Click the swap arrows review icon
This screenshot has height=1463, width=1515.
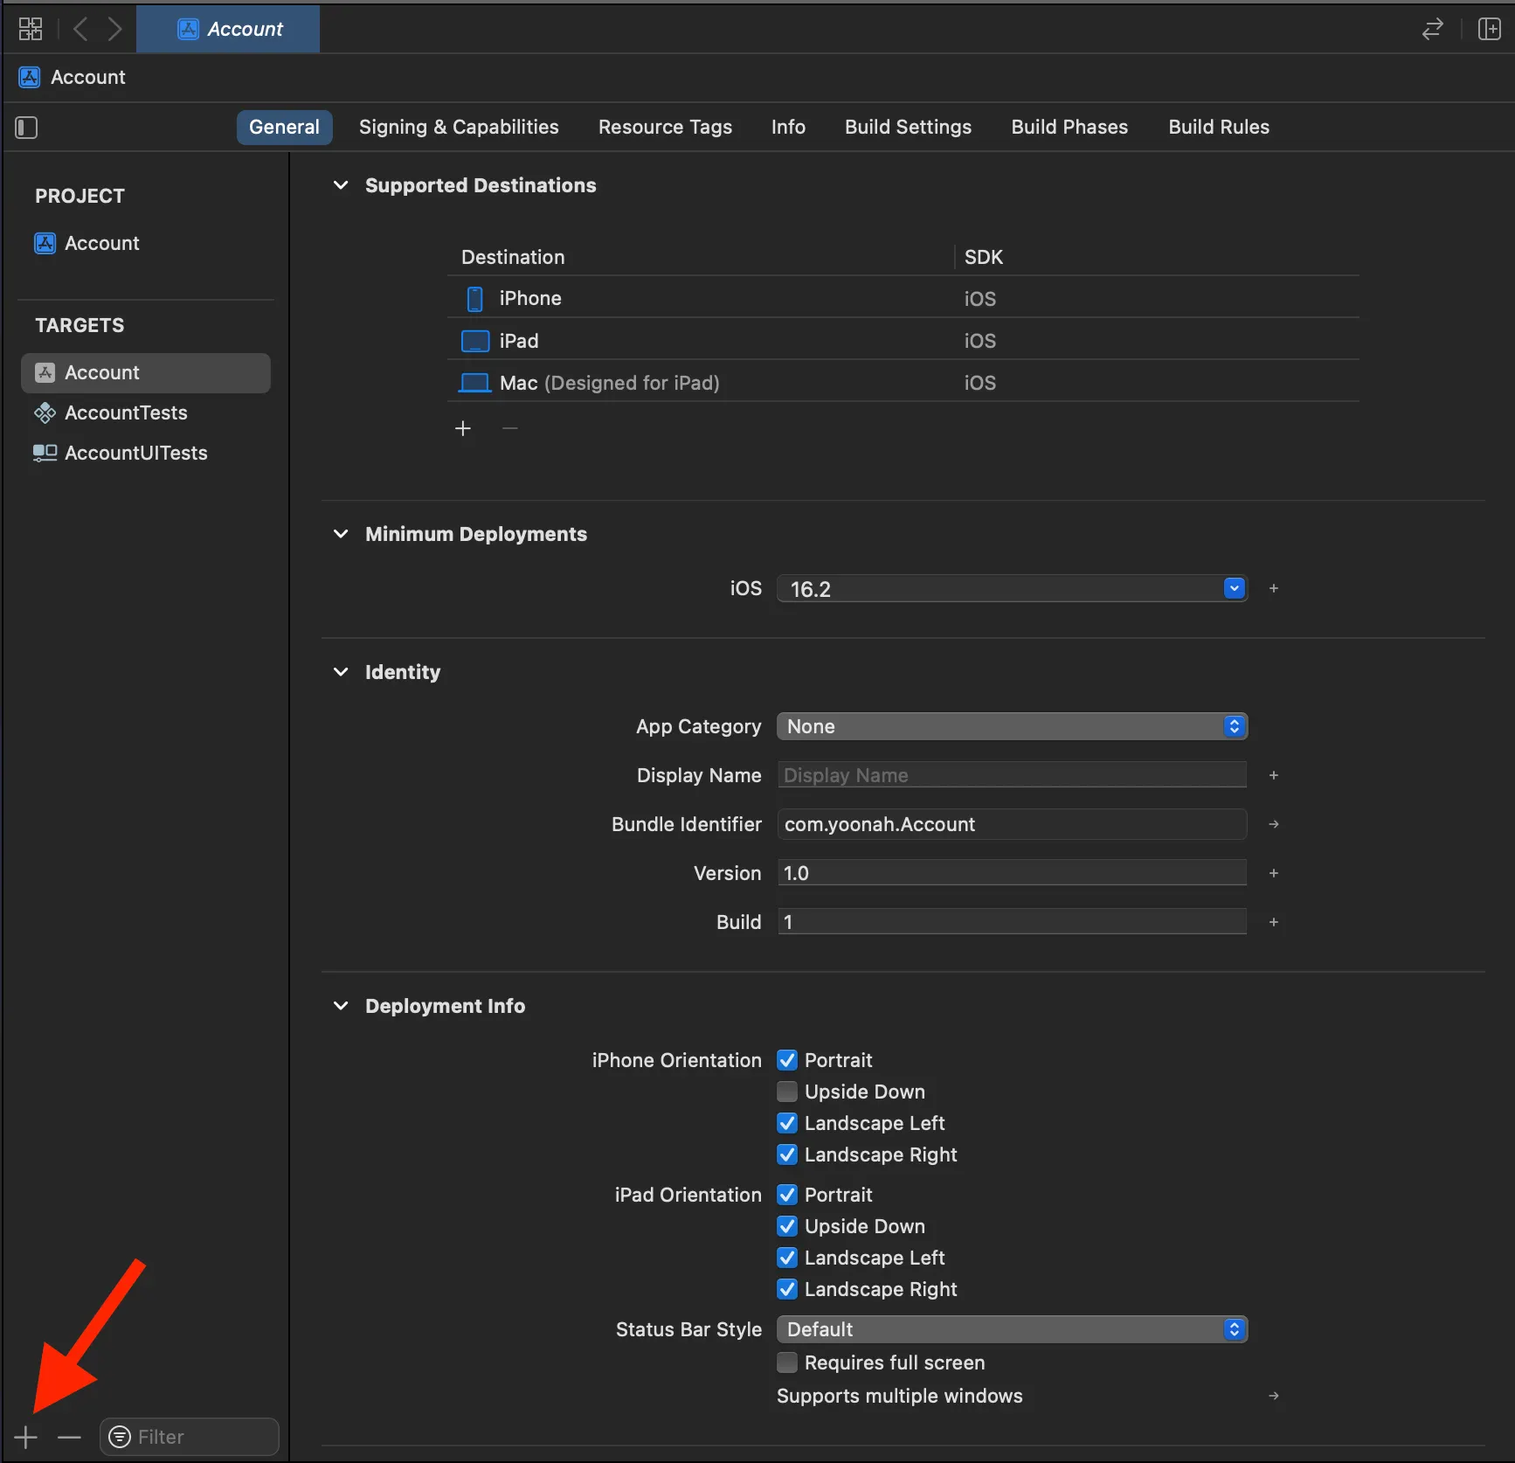1432,30
